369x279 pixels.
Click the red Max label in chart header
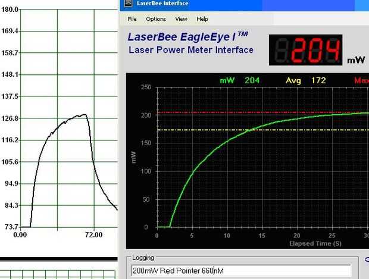361,81
